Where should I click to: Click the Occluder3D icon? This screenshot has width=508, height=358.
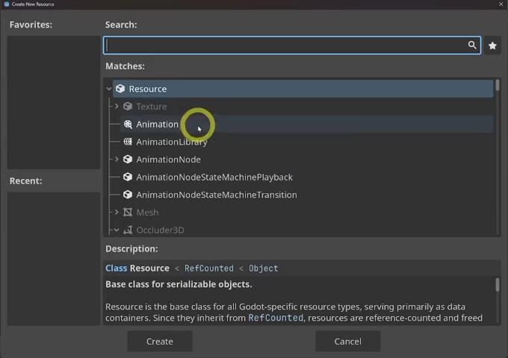tap(128, 230)
